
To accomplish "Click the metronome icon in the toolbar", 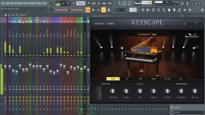I will point(89,4).
